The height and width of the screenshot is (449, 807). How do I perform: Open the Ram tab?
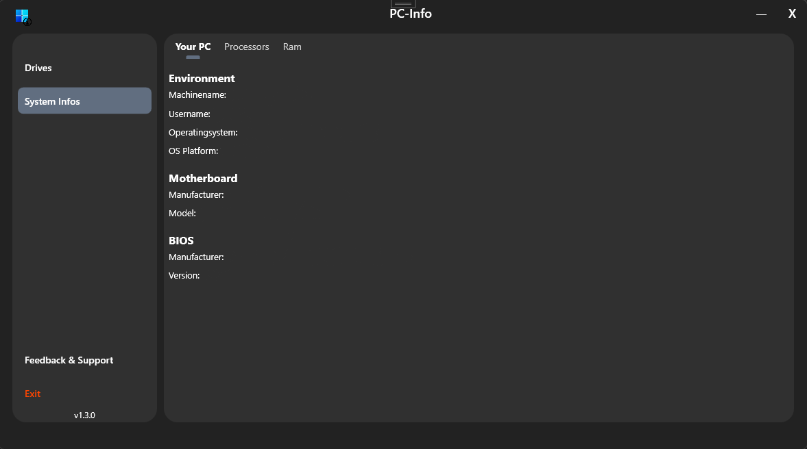coord(291,47)
